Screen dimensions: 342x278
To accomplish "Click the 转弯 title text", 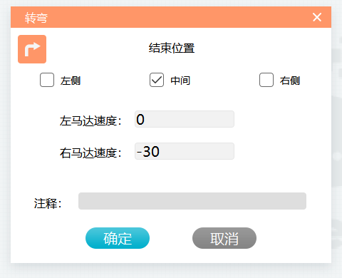I will click(x=36, y=18).
